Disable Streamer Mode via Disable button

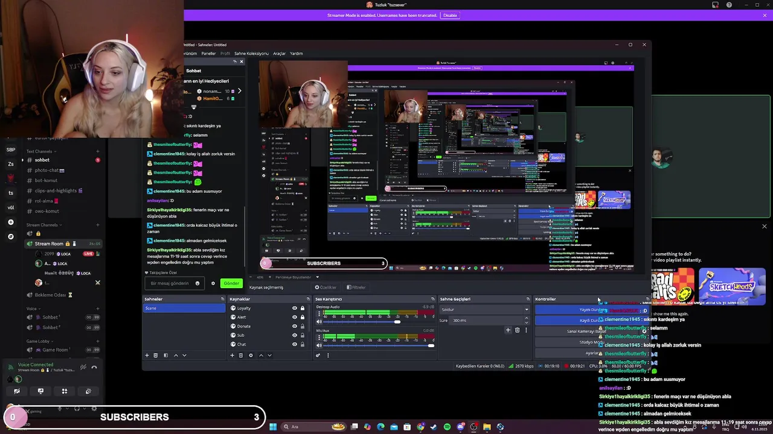click(450, 15)
